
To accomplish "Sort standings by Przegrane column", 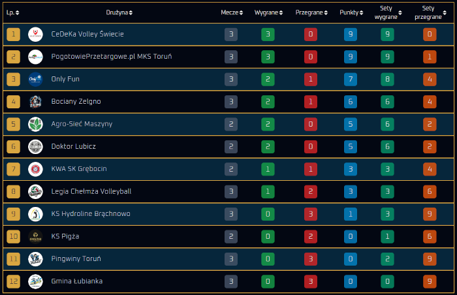I will (x=310, y=12).
